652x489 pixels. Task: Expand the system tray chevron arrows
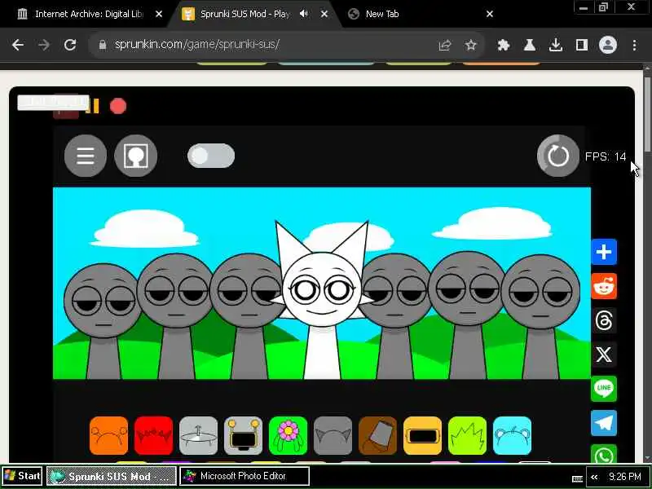[x=594, y=477]
